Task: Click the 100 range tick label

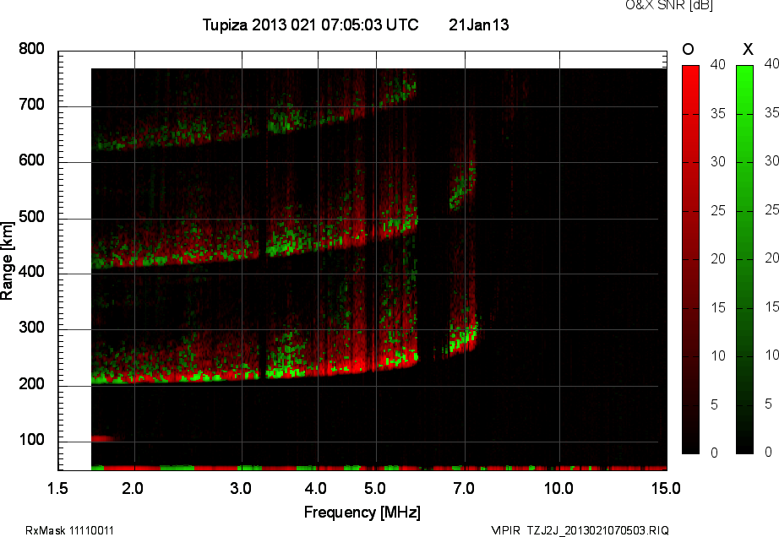Action: point(31,440)
